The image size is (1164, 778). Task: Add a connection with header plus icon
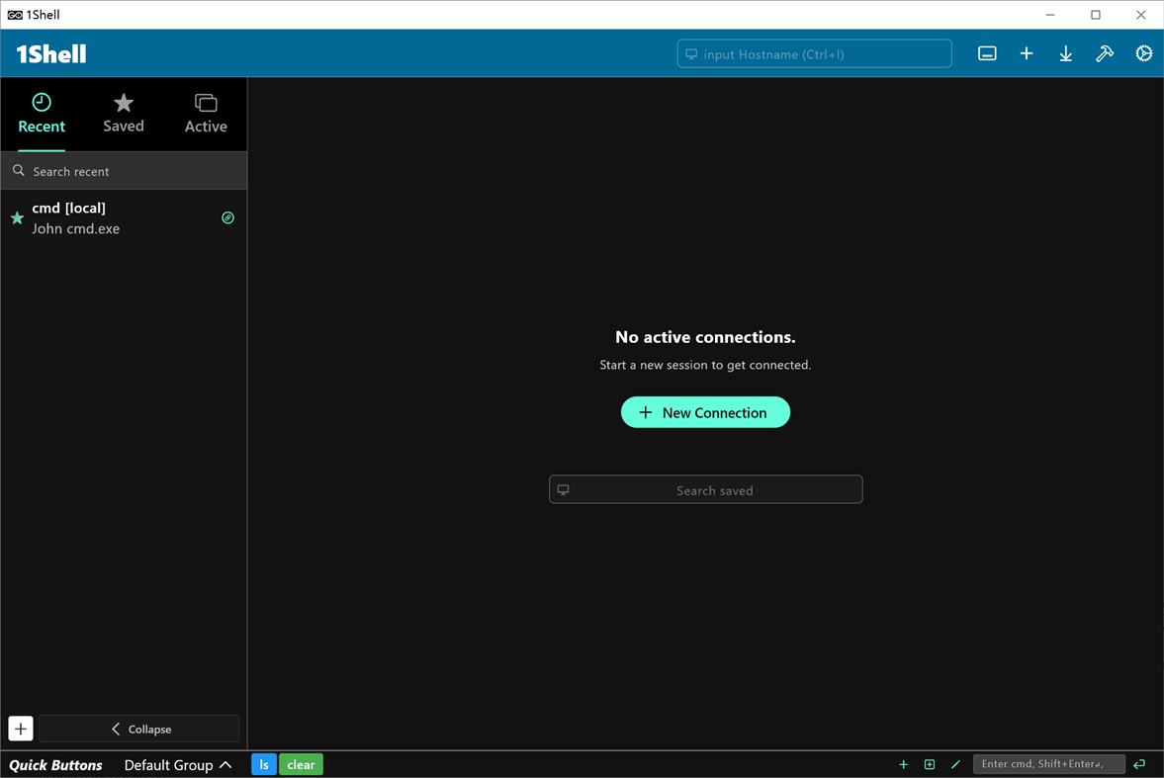pos(1026,53)
